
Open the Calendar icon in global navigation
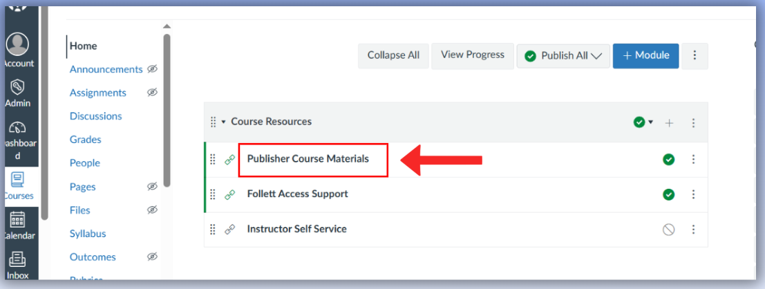(18, 220)
